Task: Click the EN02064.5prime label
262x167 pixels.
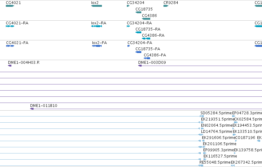Action: click(x=217, y=125)
